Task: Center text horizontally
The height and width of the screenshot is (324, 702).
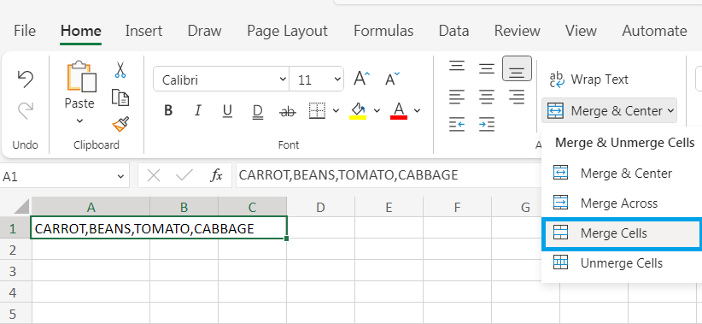Action: [487, 97]
